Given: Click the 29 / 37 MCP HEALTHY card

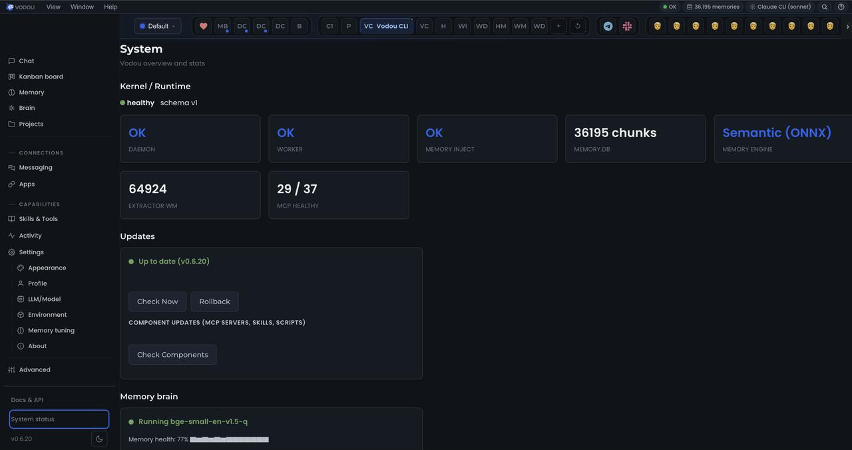Looking at the screenshot, I should [339, 195].
